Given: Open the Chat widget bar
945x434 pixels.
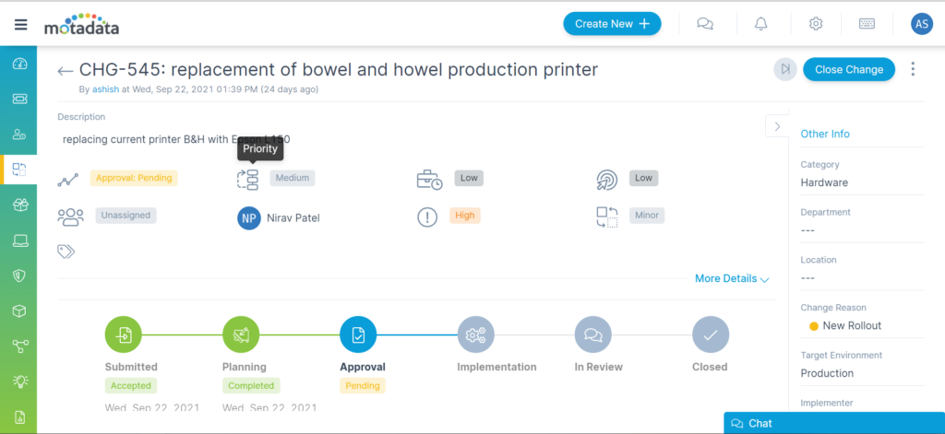Looking at the screenshot, I should pyautogui.click(x=833, y=423).
